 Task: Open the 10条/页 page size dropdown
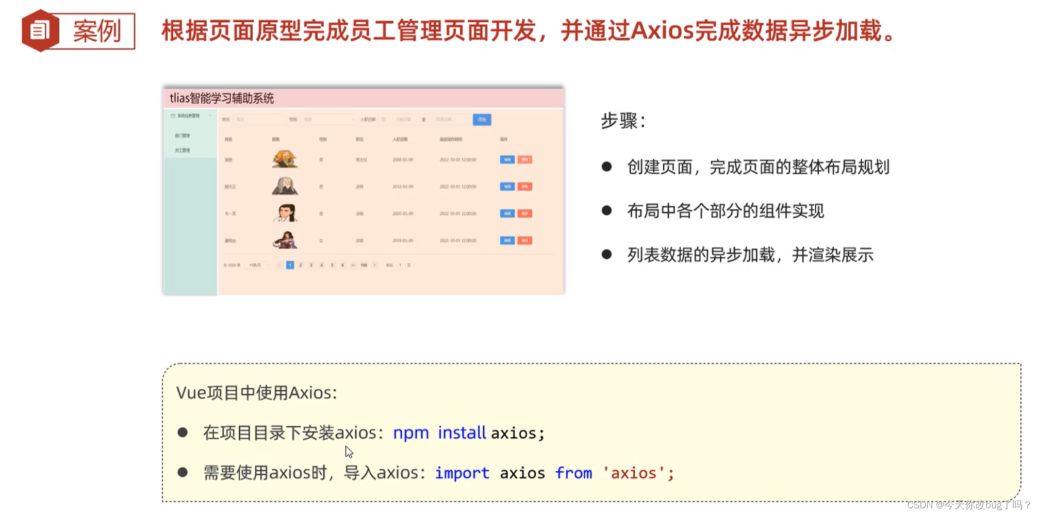[x=257, y=265]
